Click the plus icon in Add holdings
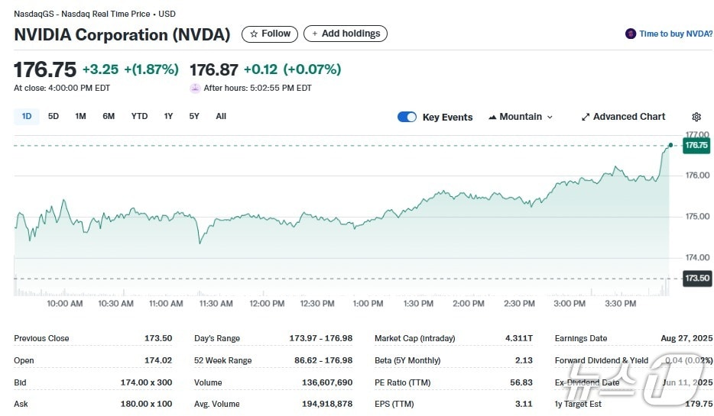Screen dimensions: 714x416 click(x=315, y=34)
